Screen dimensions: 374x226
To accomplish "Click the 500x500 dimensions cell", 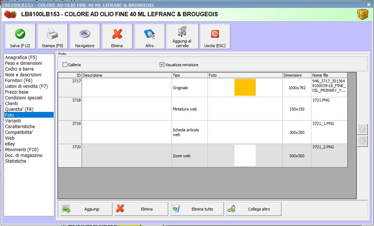I will (x=297, y=155).
